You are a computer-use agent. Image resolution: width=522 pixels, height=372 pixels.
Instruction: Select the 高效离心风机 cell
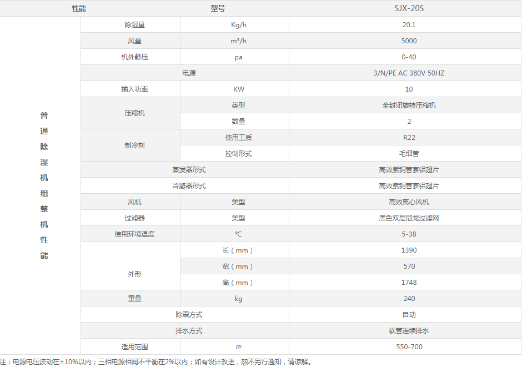pyautogui.click(x=409, y=202)
